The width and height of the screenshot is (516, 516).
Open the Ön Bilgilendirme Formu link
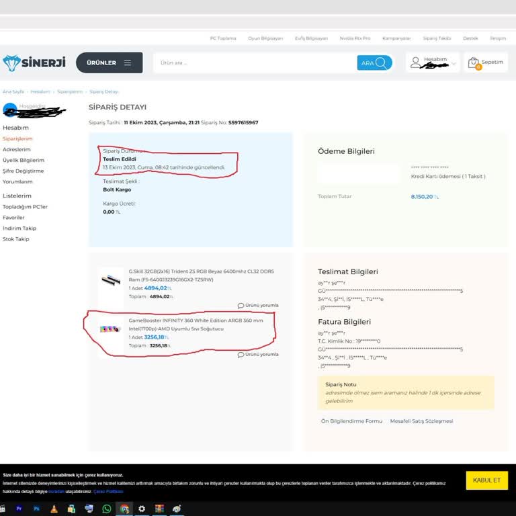(x=351, y=421)
